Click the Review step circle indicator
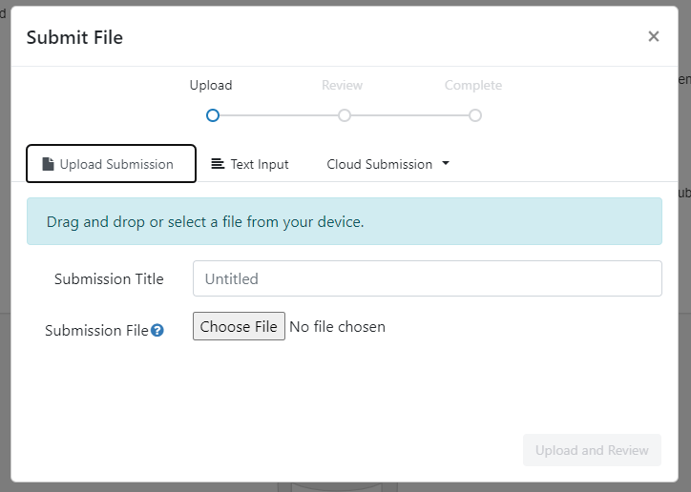The image size is (691, 492). click(x=345, y=115)
